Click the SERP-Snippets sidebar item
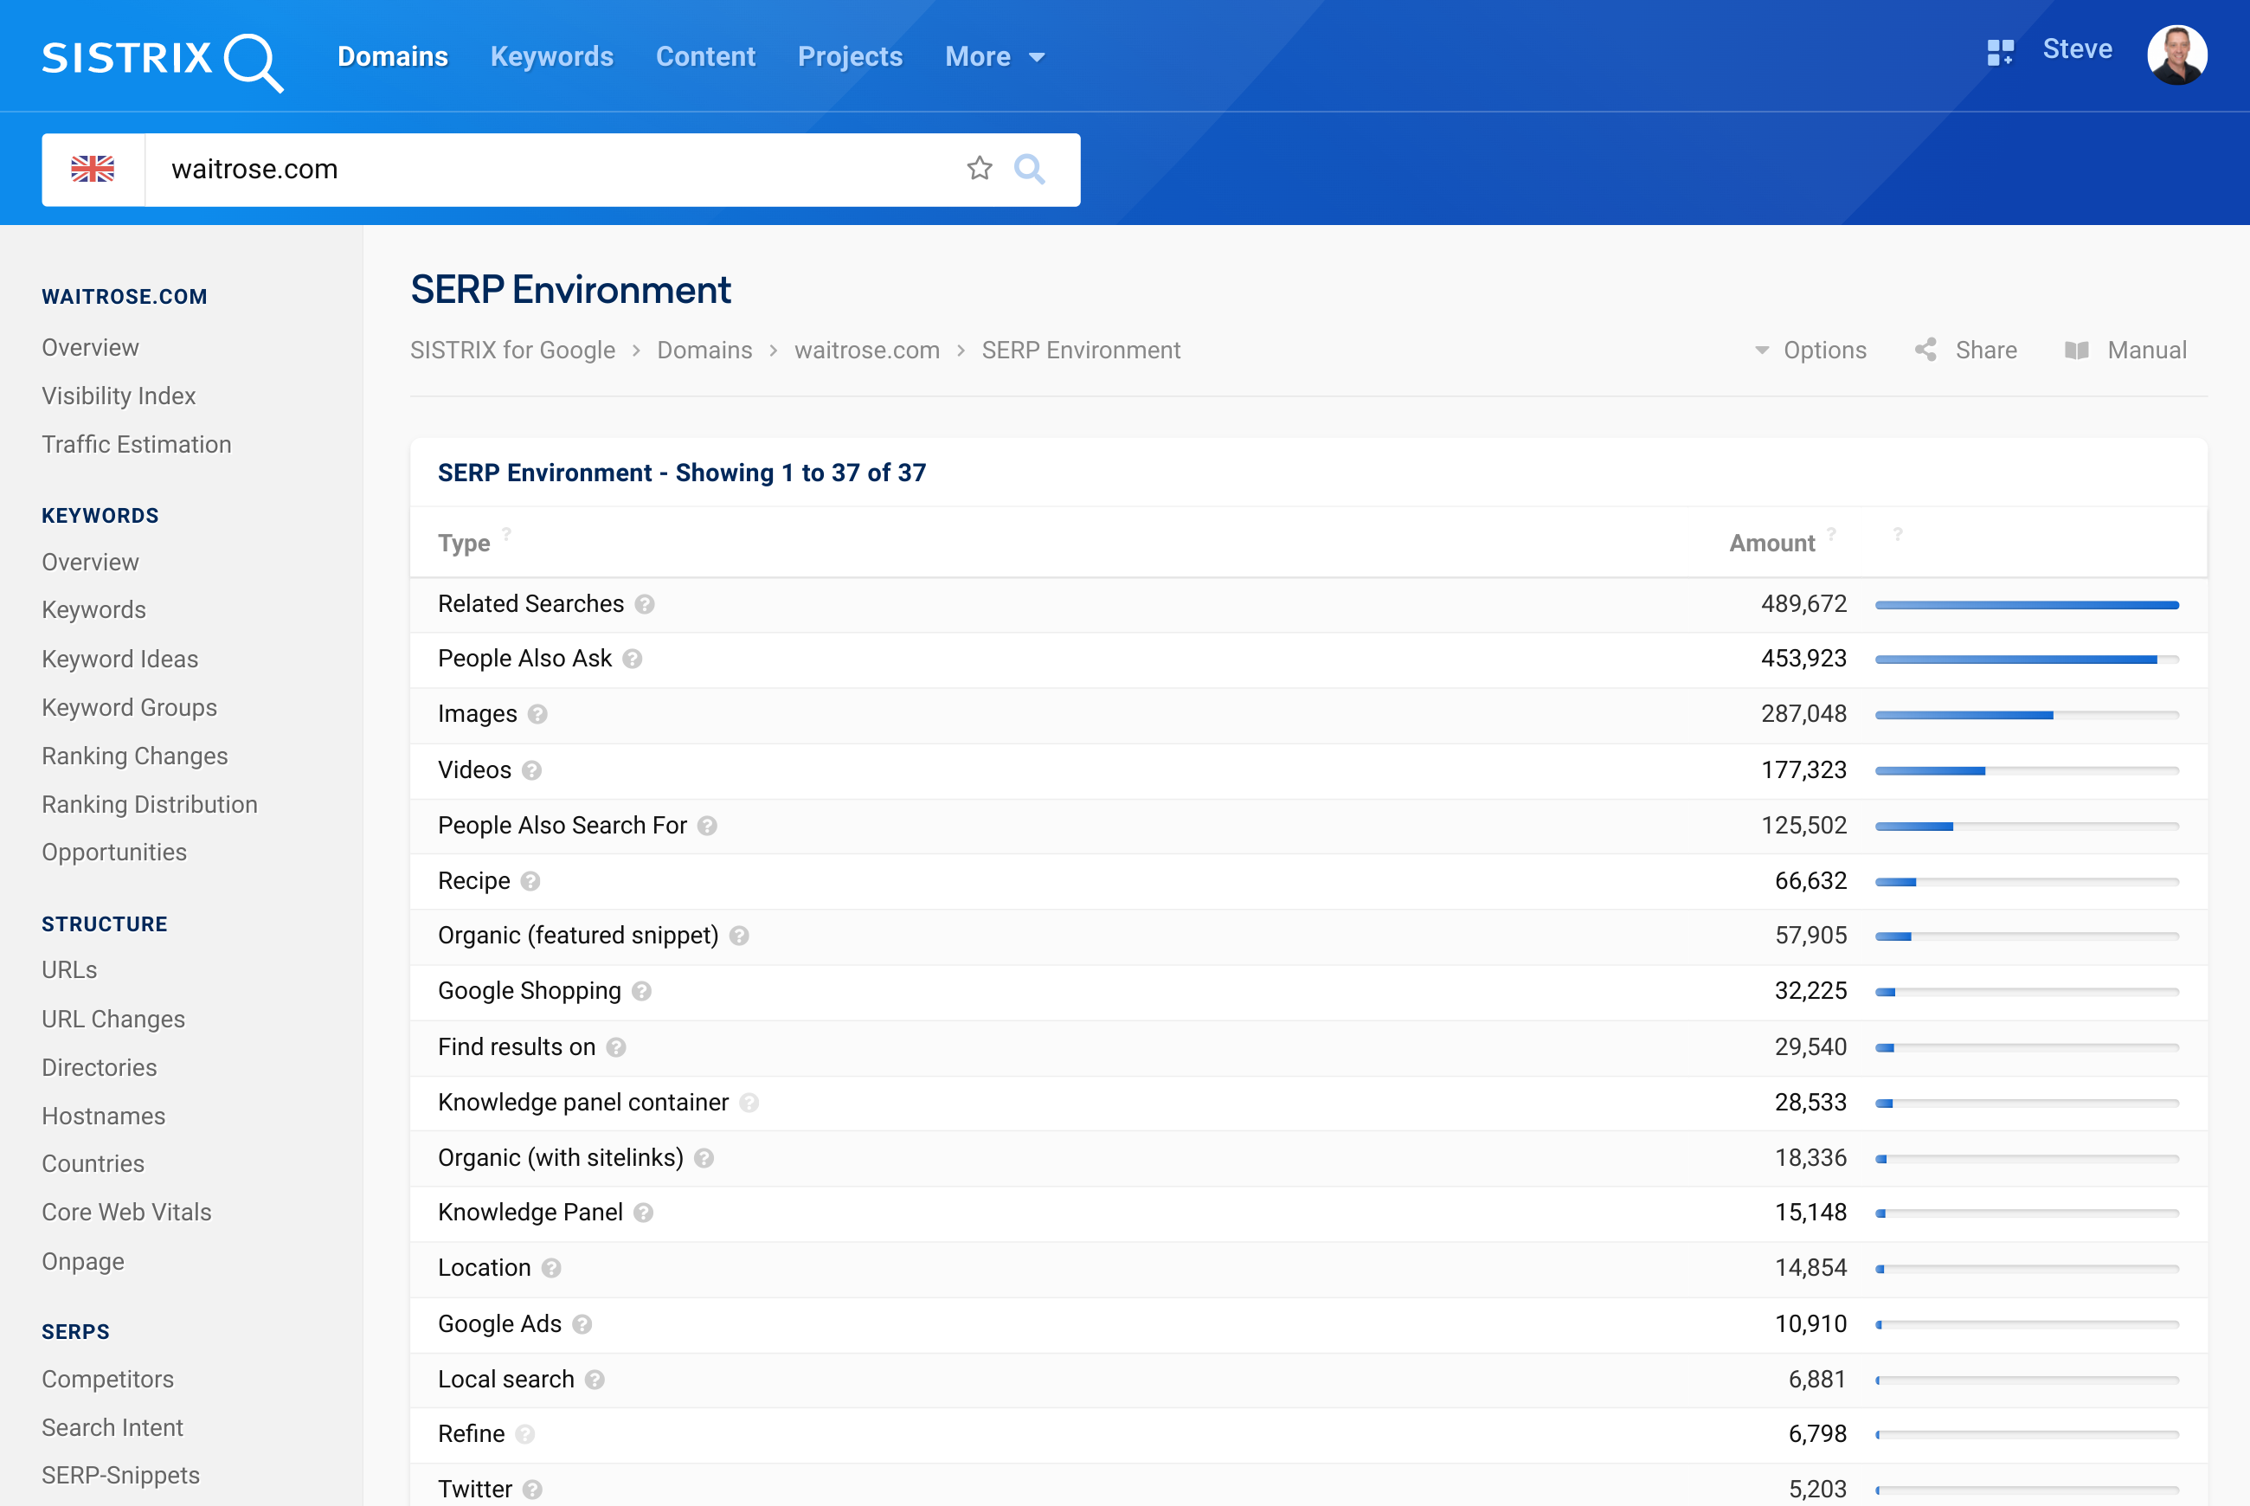 123,1476
